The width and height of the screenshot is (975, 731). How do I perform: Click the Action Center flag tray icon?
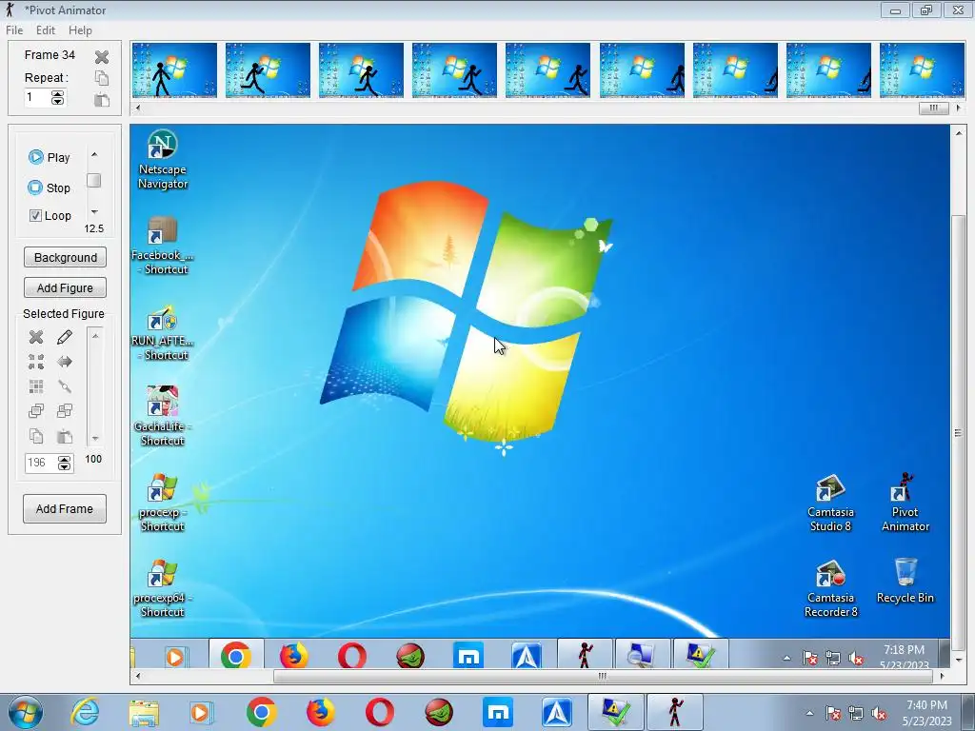coord(833,714)
